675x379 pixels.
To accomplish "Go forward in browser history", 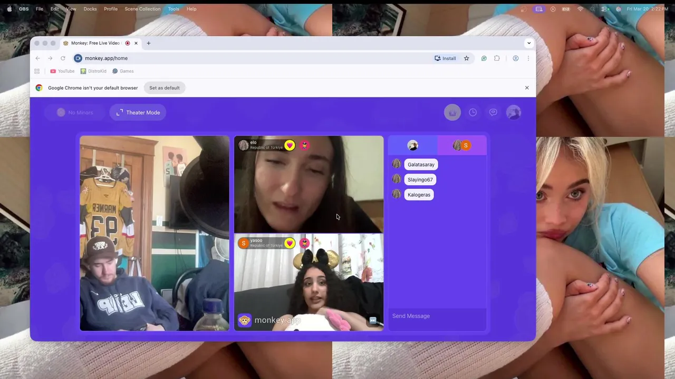I will pyautogui.click(x=50, y=58).
